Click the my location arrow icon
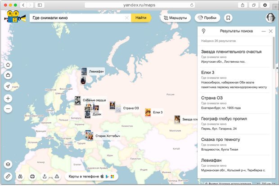 tap(8, 86)
